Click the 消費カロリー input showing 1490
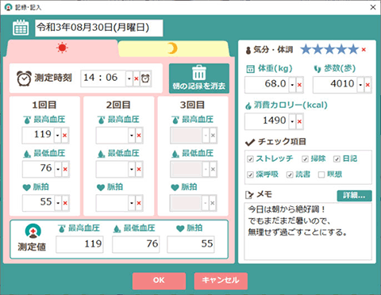Image resolution: width=381 pixels, height=295 pixels. (x=267, y=121)
